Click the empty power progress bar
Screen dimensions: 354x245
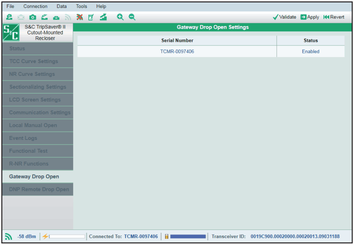pos(67,236)
